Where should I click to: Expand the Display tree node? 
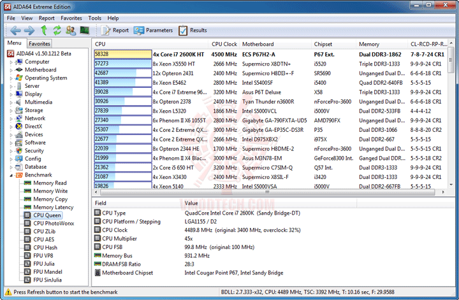[x=11, y=94]
